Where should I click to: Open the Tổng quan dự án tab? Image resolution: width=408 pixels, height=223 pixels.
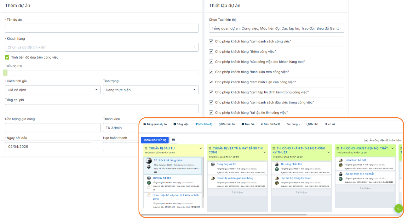tap(155, 124)
